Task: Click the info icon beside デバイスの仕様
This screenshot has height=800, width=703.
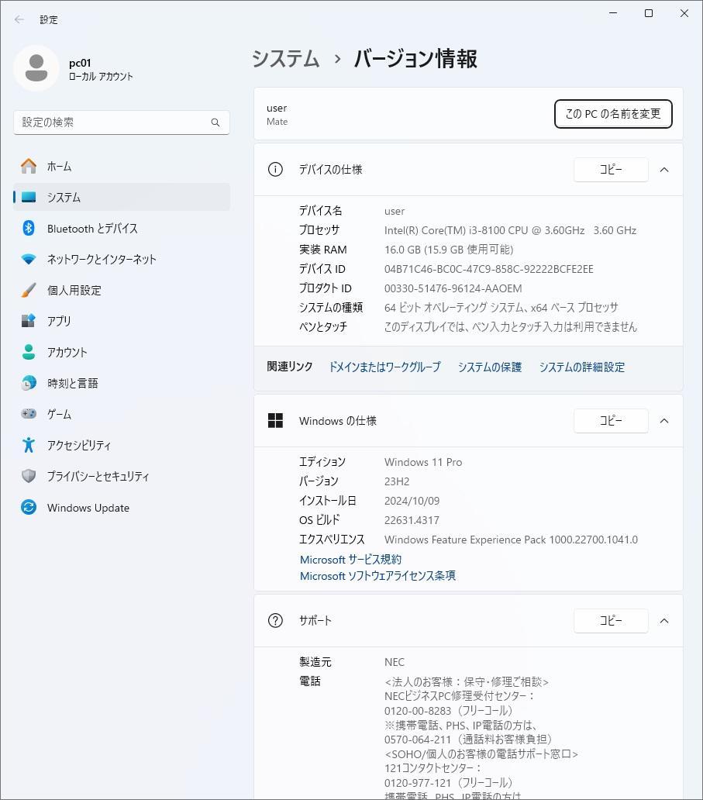Action: 275,170
